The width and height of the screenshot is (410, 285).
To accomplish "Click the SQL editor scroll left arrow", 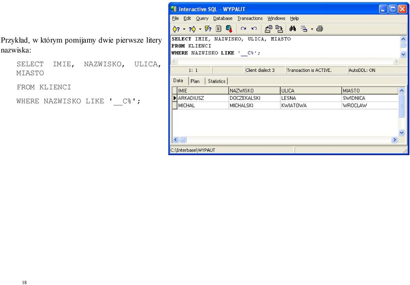I will coord(174,61).
